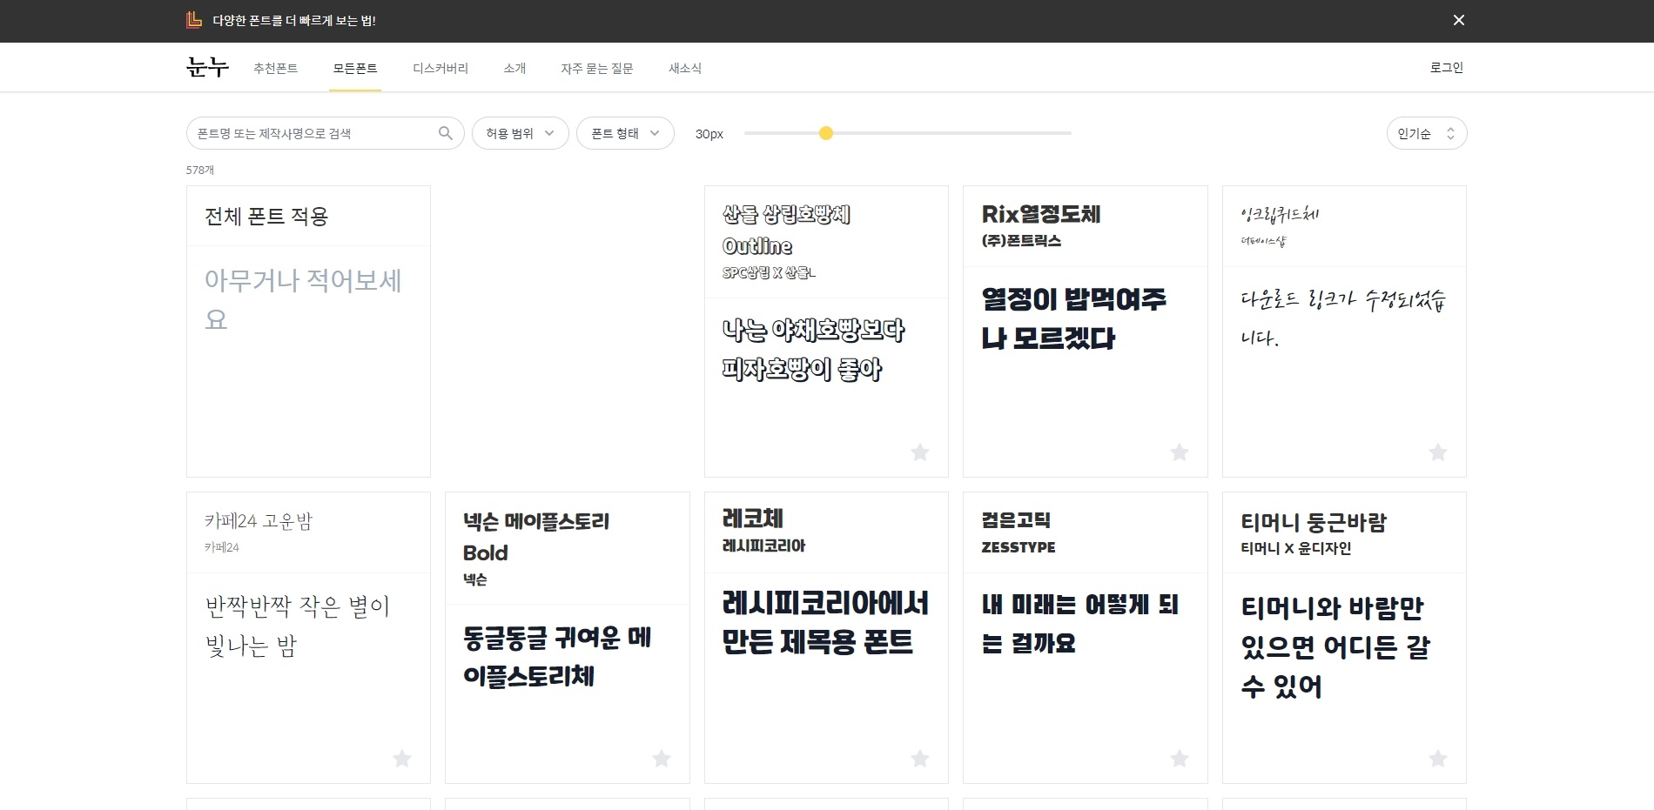The image size is (1654, 810).
Task: Click the 티머니와 바람만 있으면 preview text
Action: click(1335, 646)
